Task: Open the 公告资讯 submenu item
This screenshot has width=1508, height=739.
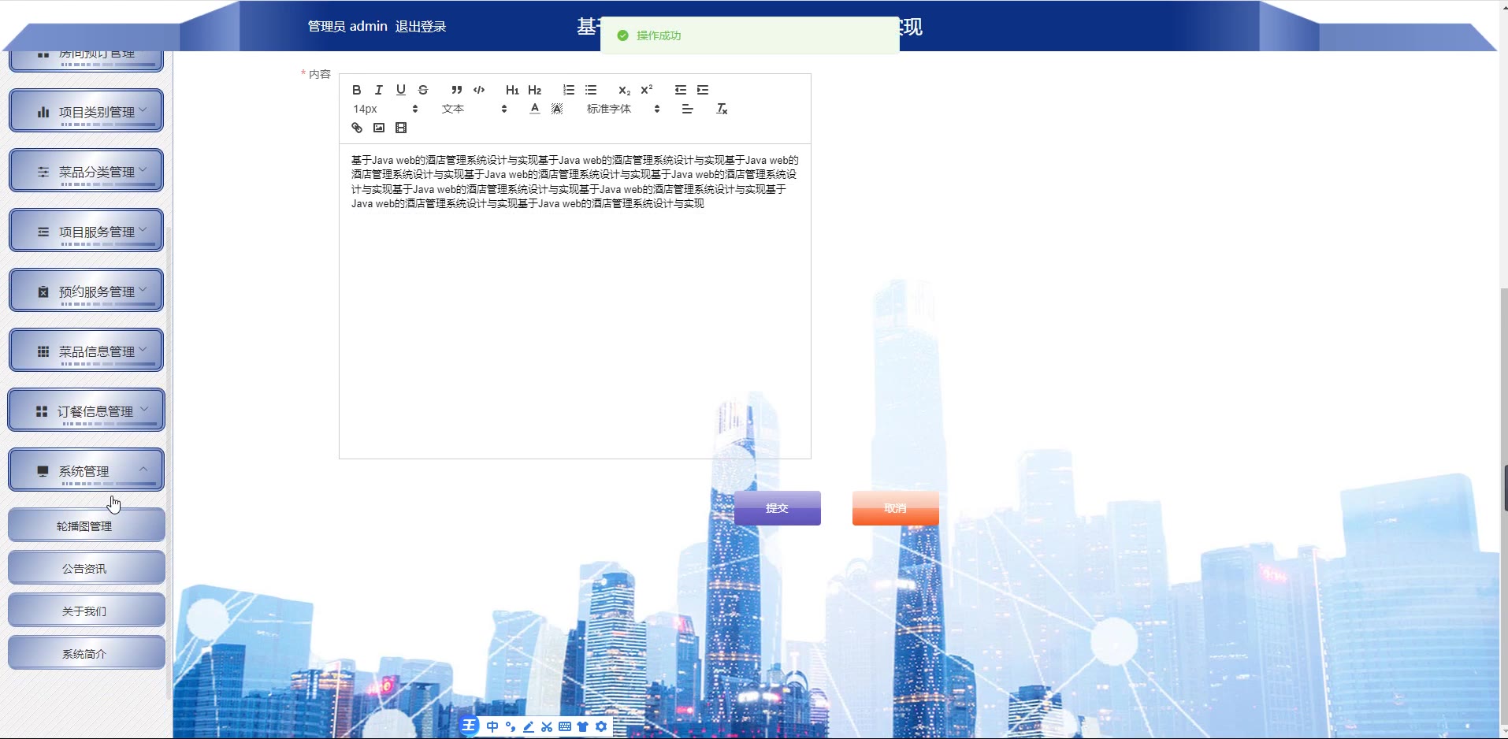Action: [x=87, y=568]
